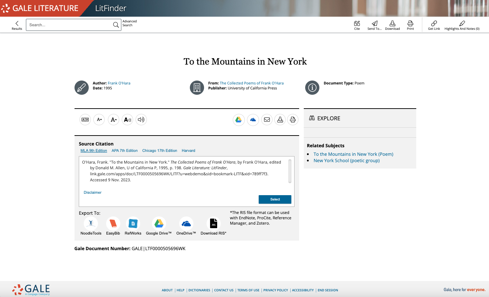Export citation to NoodleTools
The image size is (489, 297).
point(91,226)
